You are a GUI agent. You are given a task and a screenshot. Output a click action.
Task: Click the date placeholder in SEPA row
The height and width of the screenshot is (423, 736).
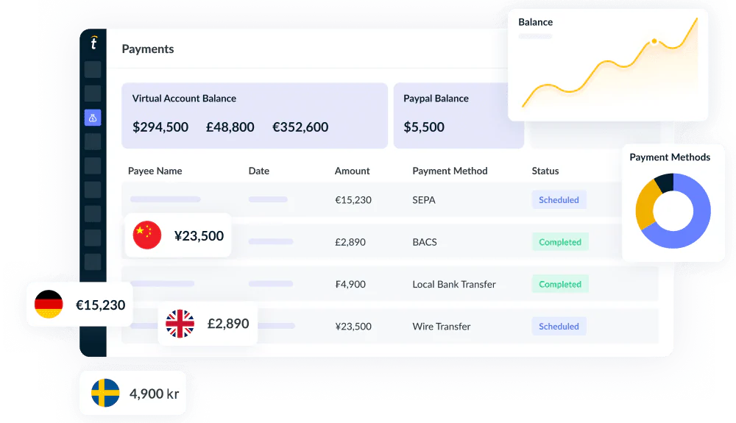(x=268, y=199)
